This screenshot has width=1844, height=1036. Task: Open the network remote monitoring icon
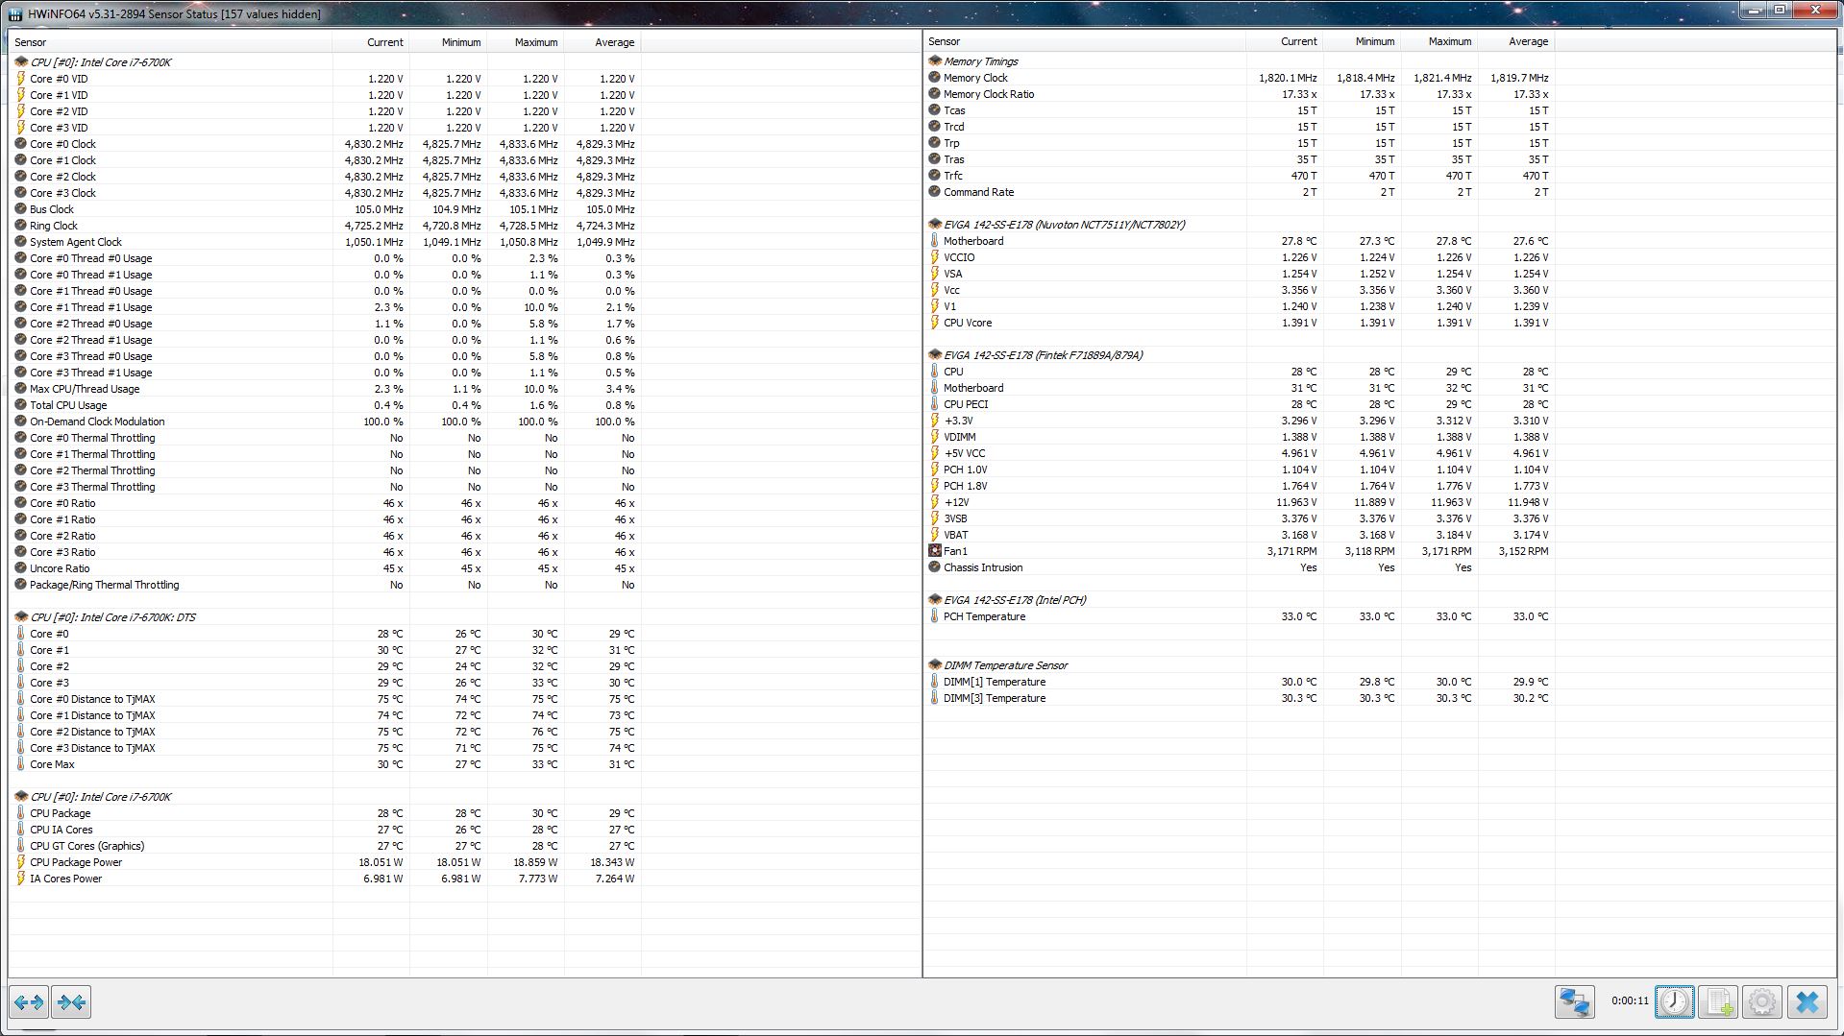[x=1574, y=1001]
